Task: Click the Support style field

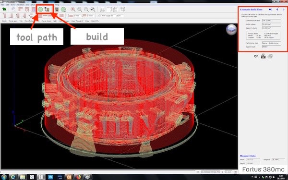Action: coord(271,47)
